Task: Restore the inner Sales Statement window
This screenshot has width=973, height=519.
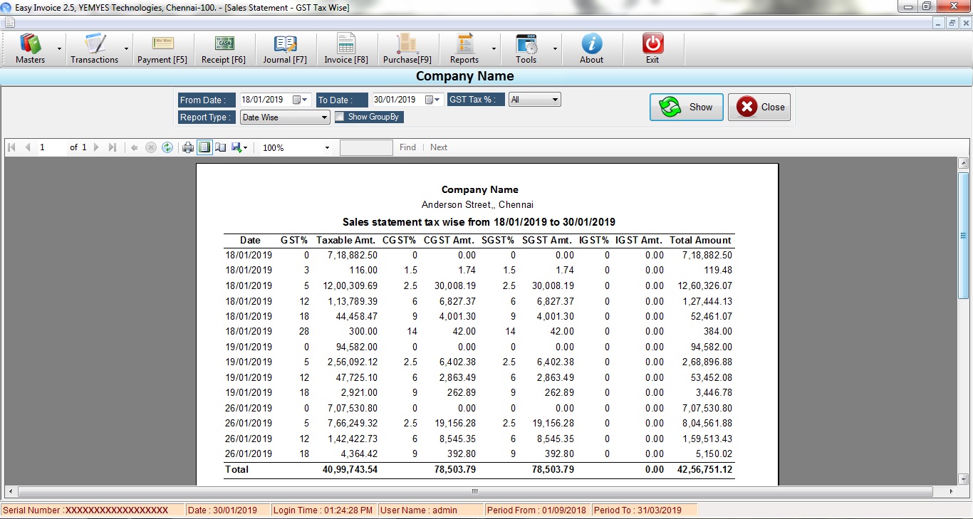Action: [952, 23]
